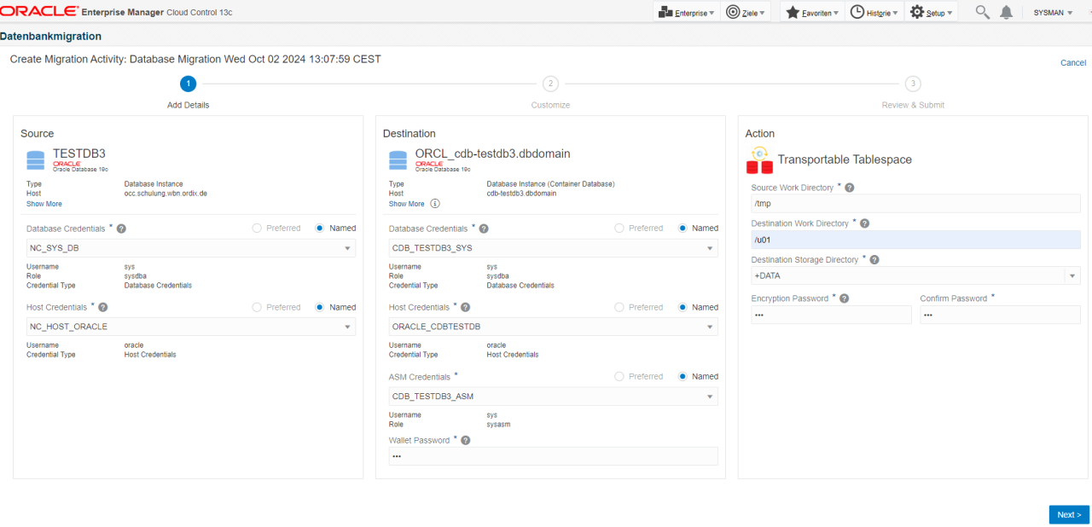Open the CDB_TESTDB3_ASM credentials dropdown
The width and height of the screenshot is (1092, 527).
point(553,397)
